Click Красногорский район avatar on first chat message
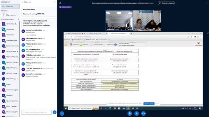The width and height of the screenshot is (209, 117). click(x=23, y=31)
